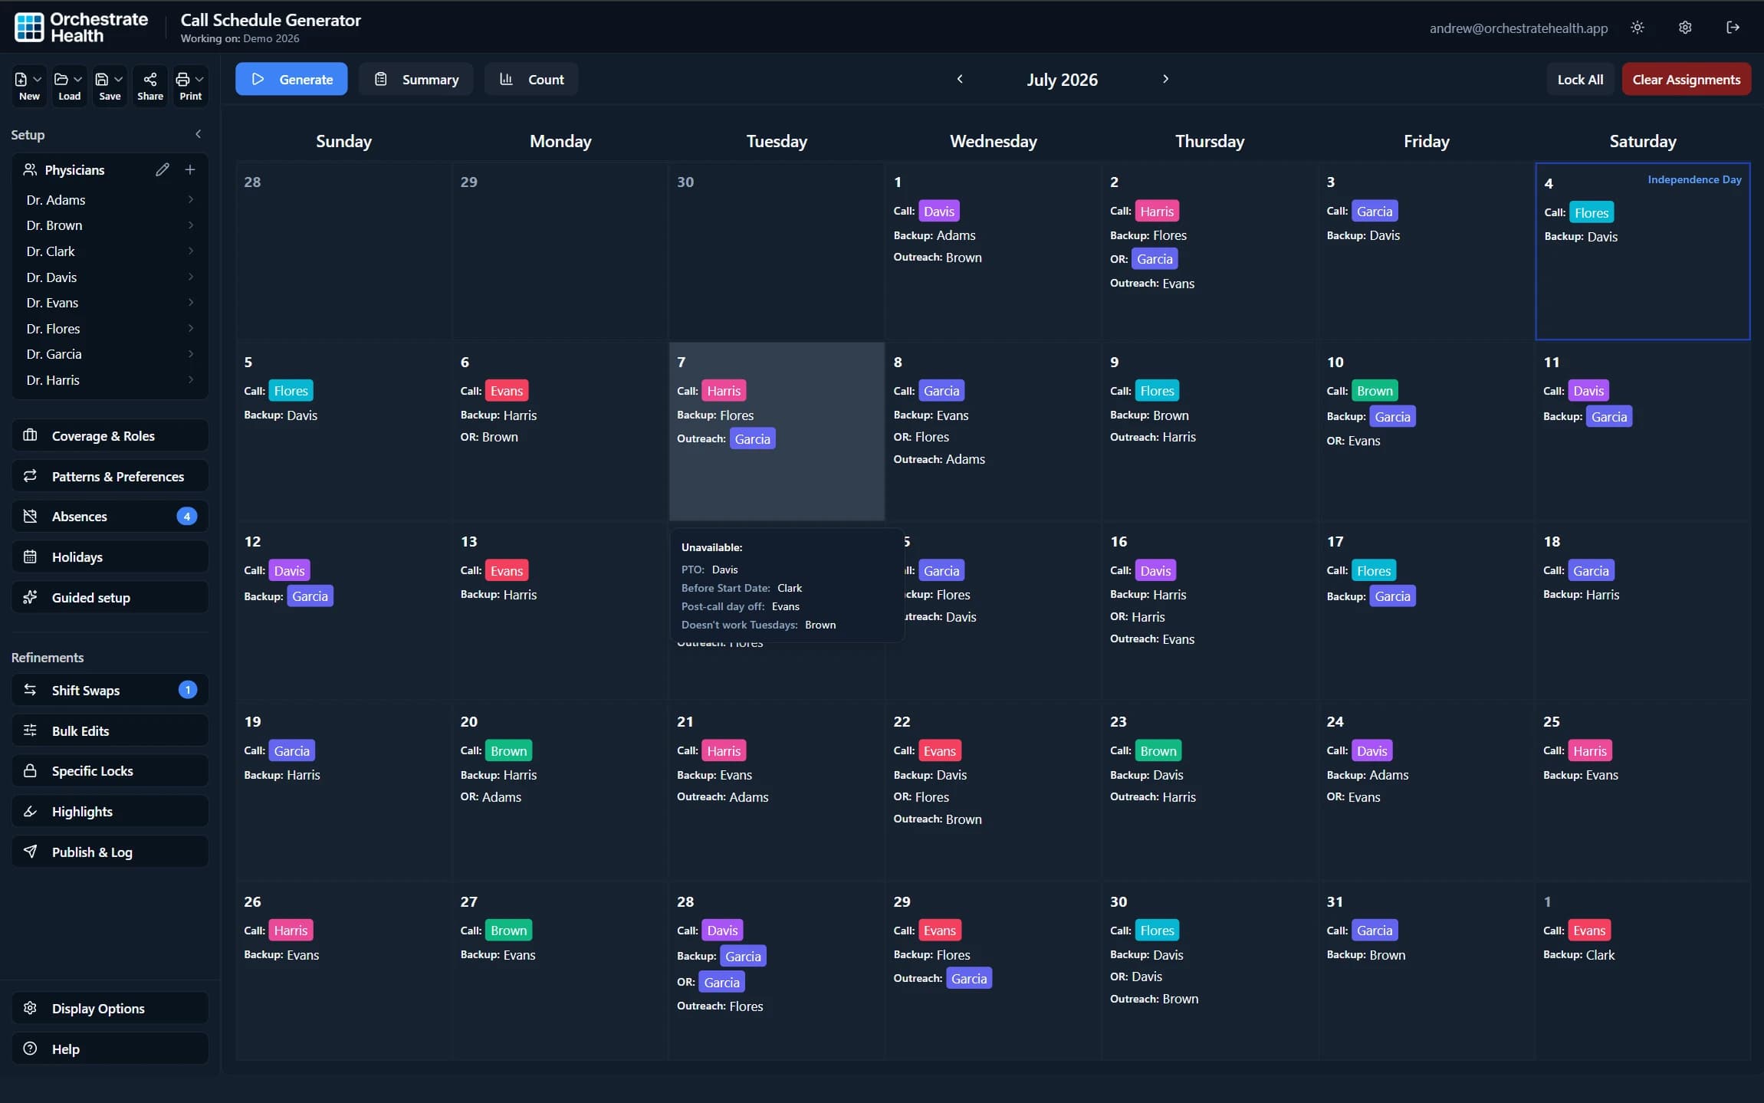Click the edit physicians pencil icon
This screenshot has height=1103, width=1764.
(162, 169)
